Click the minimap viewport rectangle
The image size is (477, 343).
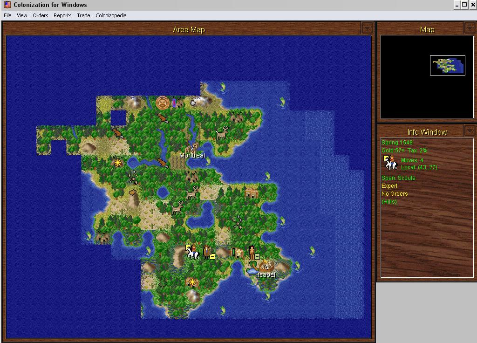(x=448, y=65)
